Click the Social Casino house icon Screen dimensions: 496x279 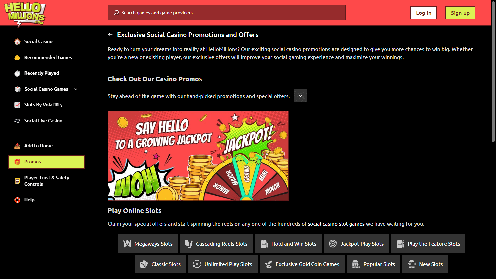(x=17, y=41)
